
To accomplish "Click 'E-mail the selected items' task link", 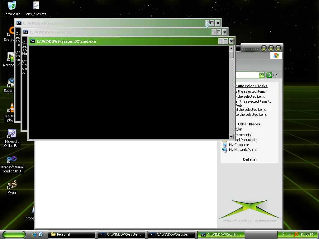I will coord(250,110).
